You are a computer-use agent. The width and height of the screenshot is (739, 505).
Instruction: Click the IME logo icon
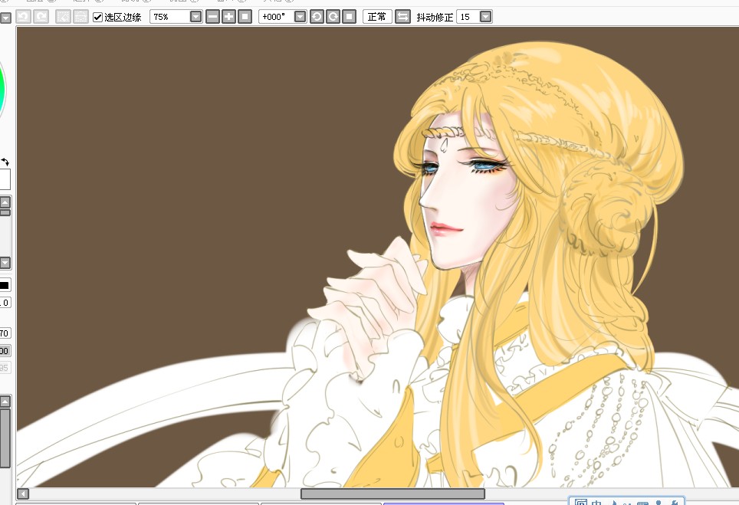pos(581,502)
